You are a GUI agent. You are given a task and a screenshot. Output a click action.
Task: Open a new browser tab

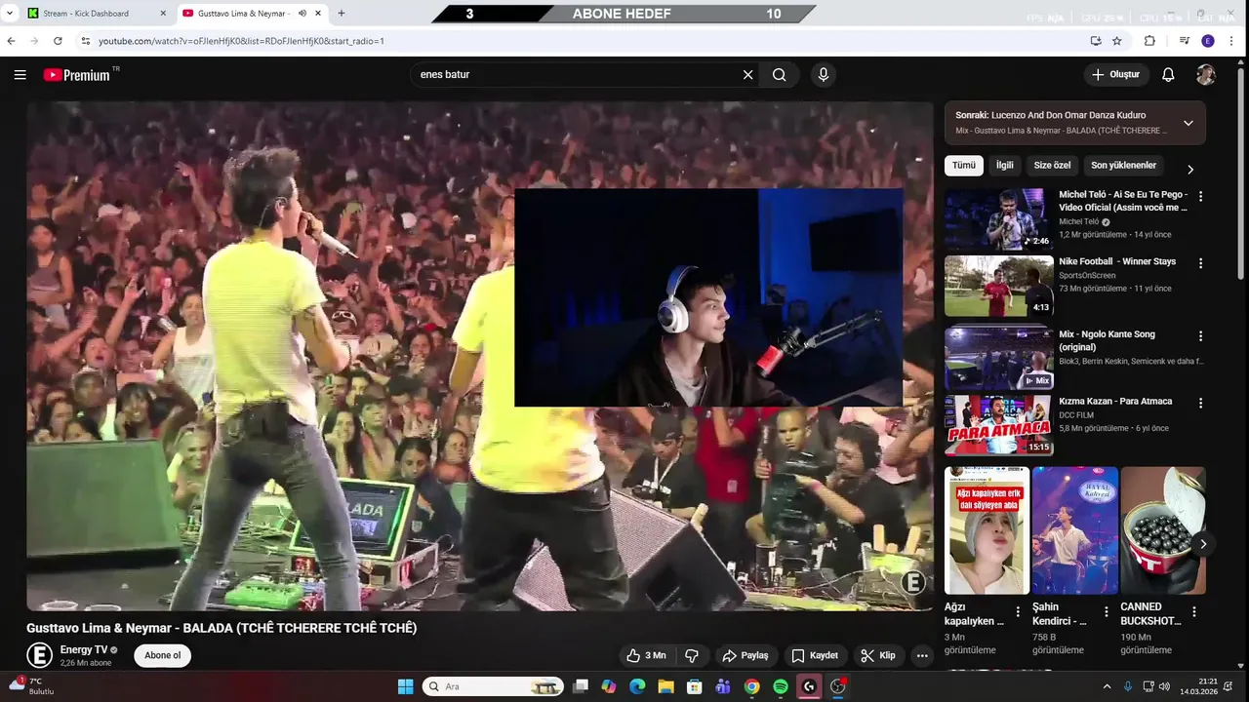(x=341, y=14)
